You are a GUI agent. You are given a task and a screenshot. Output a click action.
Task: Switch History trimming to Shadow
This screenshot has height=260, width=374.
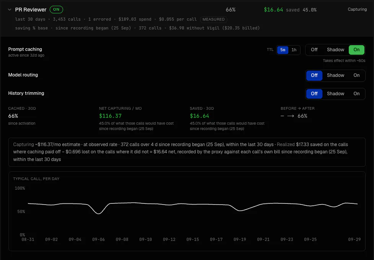[335, 94]
